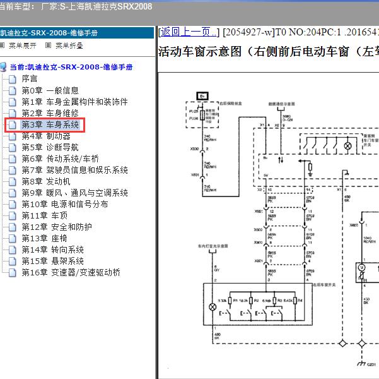Click the page icon beside 第2章 车身维修
379x379 pixels.
(13, 113)
